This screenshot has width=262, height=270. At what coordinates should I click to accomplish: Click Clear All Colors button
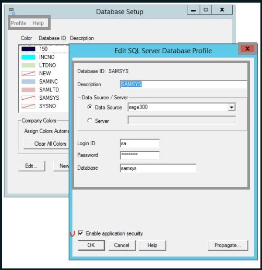[46, 144]
